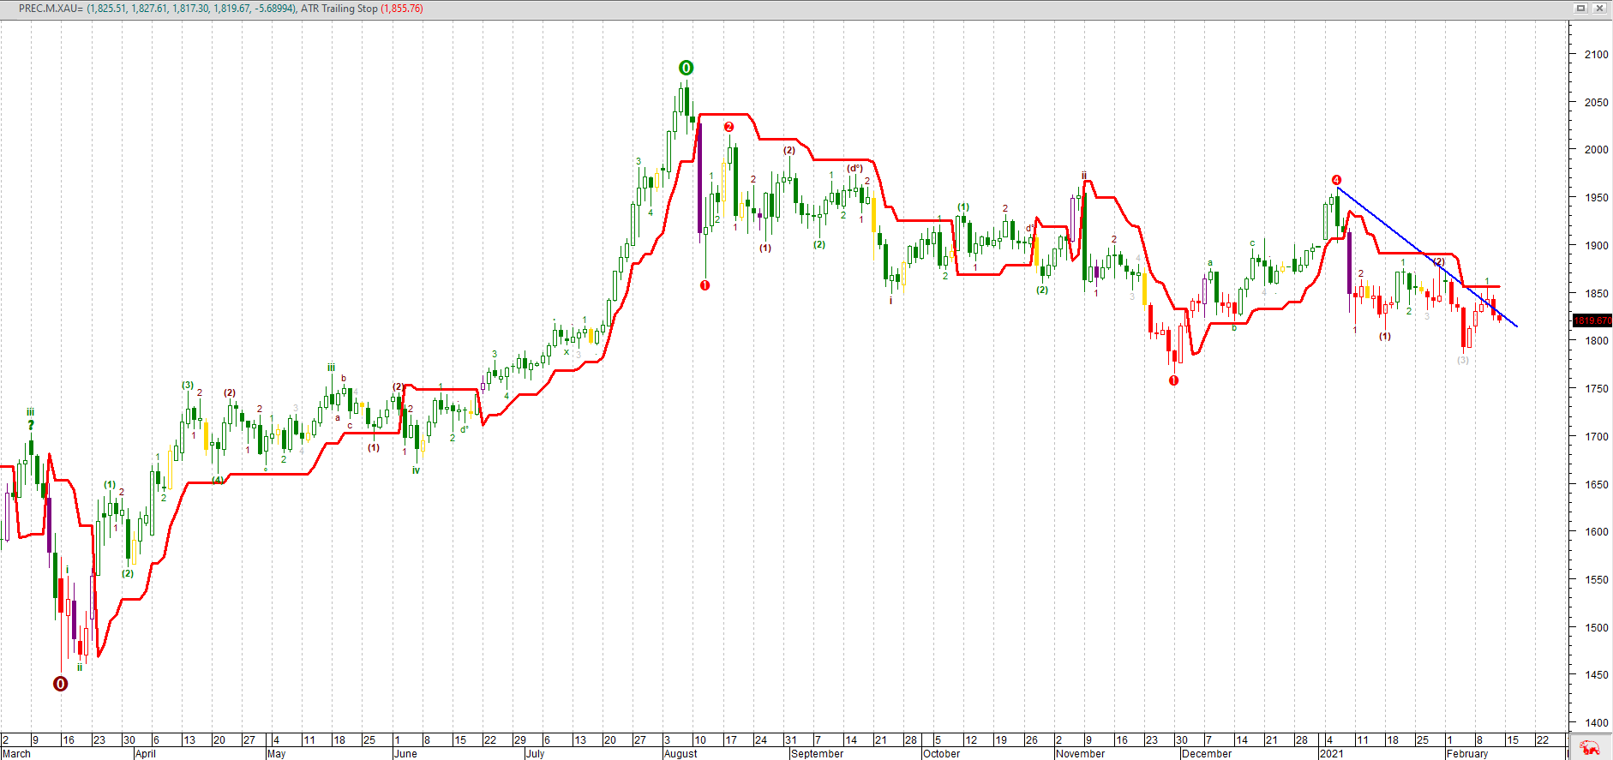This screenshot has height=760, width=1613.
Task: Click the PREC.M.XAU symbol title text
Action: coord(51,9)
